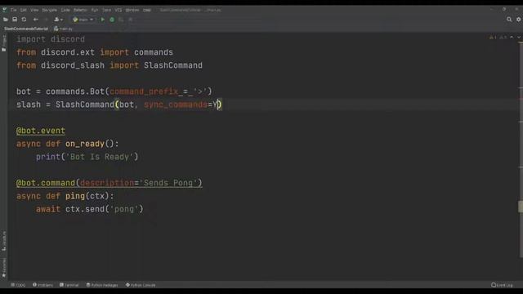523x294 pixels.
Task: Open the Edit menu
Action: pyautogui.click(x=24, y=10)
